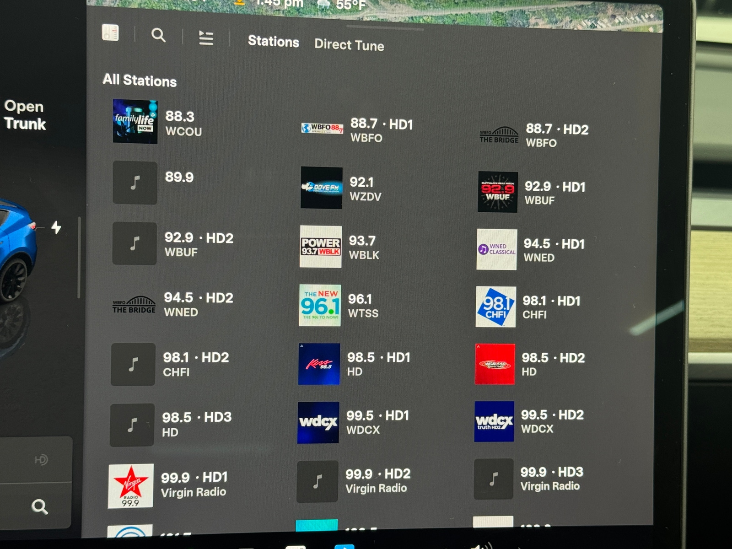Image resolution: width=732 pixels, height=549 pixels.
Task: Open the media search magnifier icon
Action: [x=158, y=35]
